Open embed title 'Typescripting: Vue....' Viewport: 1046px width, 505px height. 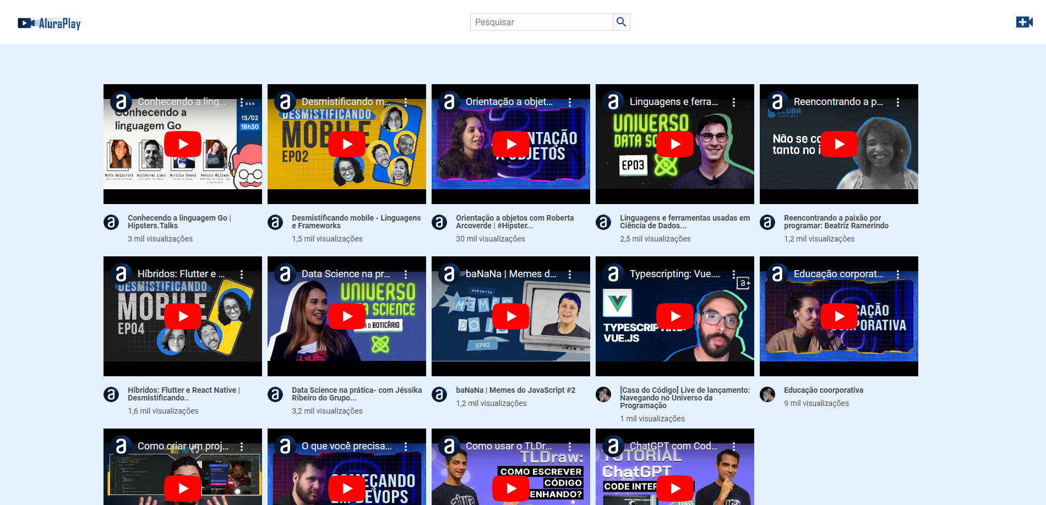pyautogui.click(x=675, y=274)
